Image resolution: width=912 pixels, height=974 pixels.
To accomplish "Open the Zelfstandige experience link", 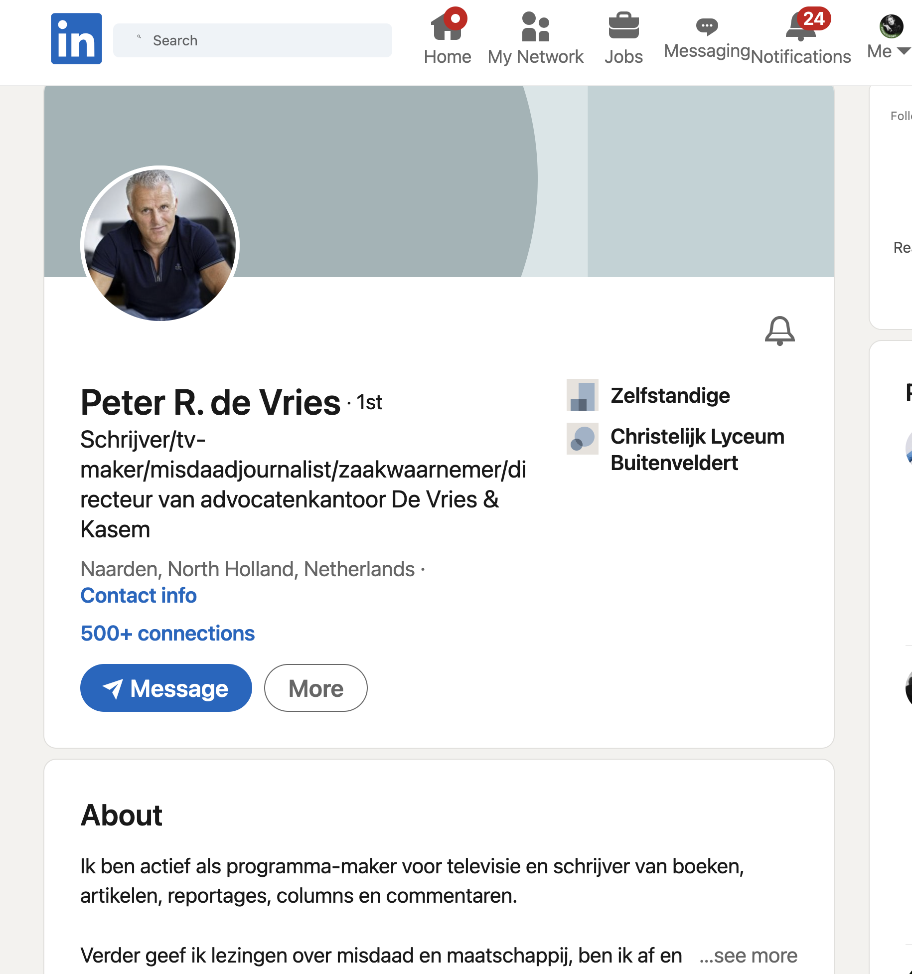I will click(x=670, y=396).
